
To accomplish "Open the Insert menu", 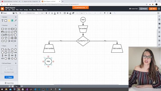I will click(x=21, y=10).
